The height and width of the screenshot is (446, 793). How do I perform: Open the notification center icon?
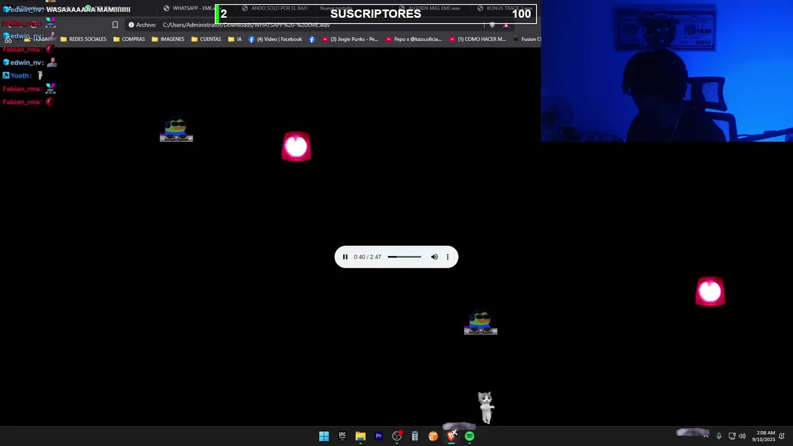tap(782, 436)
